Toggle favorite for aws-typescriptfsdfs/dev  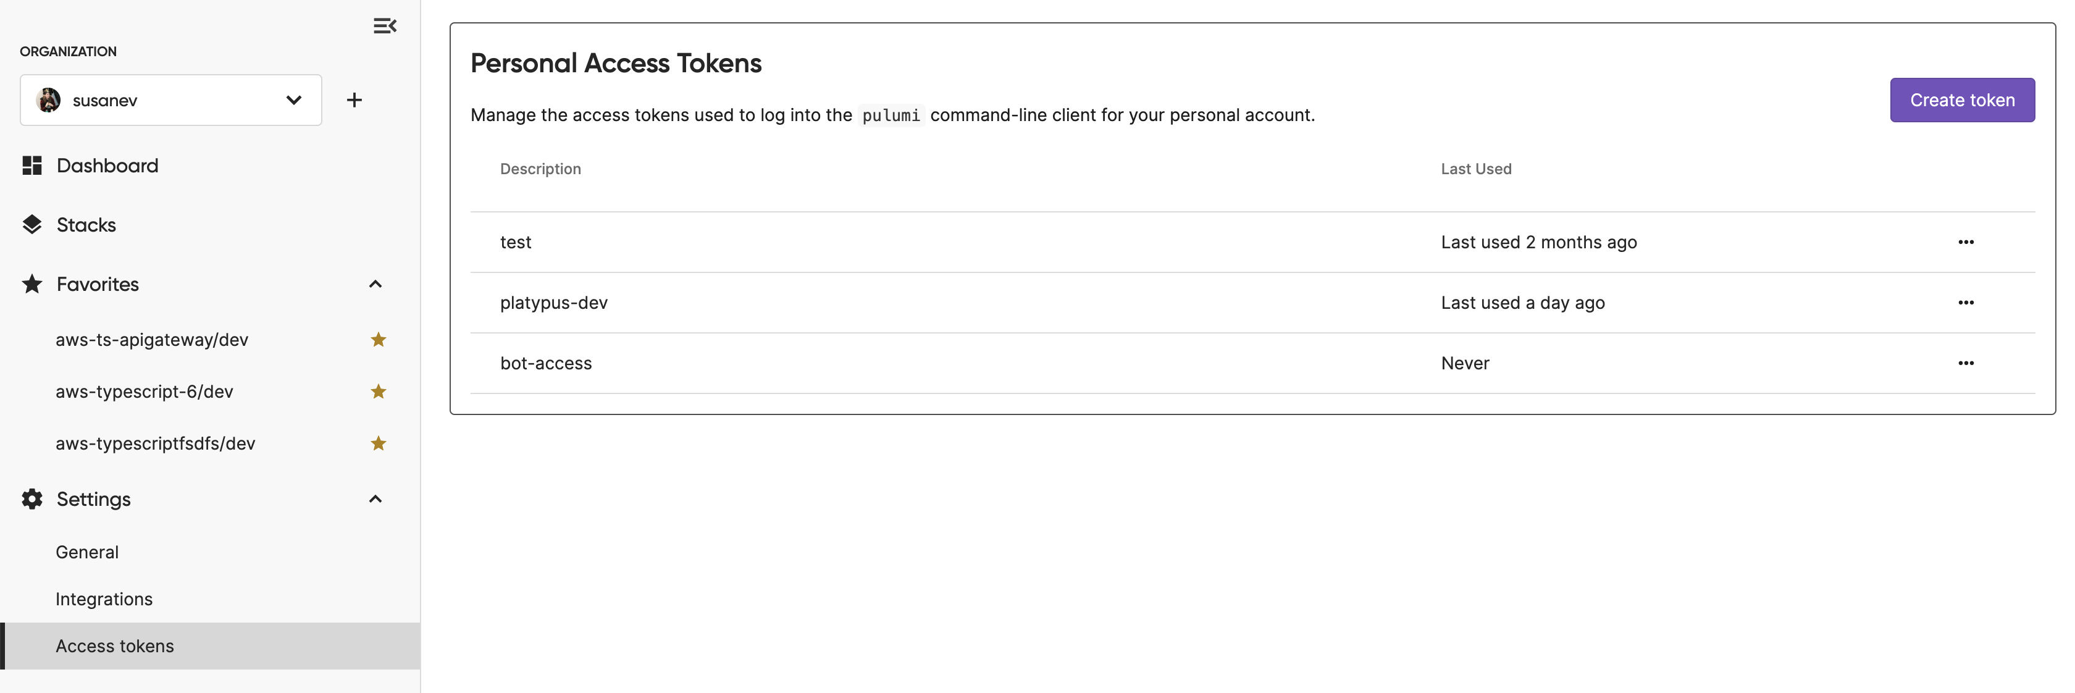coord(377,442)
